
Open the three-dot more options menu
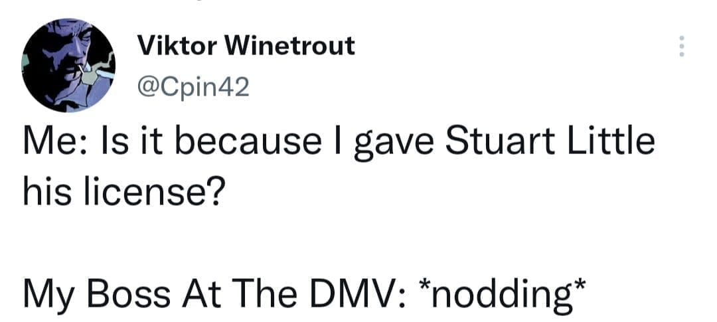tap(679, 46)
